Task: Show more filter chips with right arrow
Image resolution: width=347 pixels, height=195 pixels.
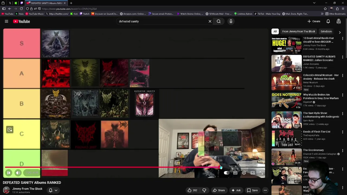Action: (x=340, y=32)
